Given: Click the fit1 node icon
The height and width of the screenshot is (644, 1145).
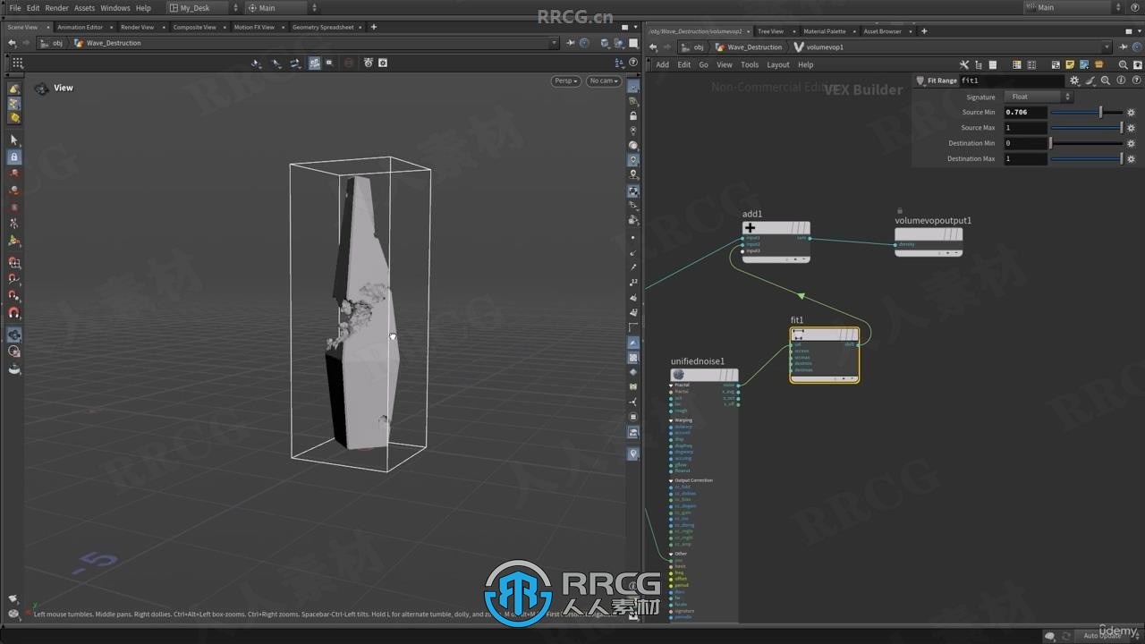Looking at the screenshot, I should point(798,335).
